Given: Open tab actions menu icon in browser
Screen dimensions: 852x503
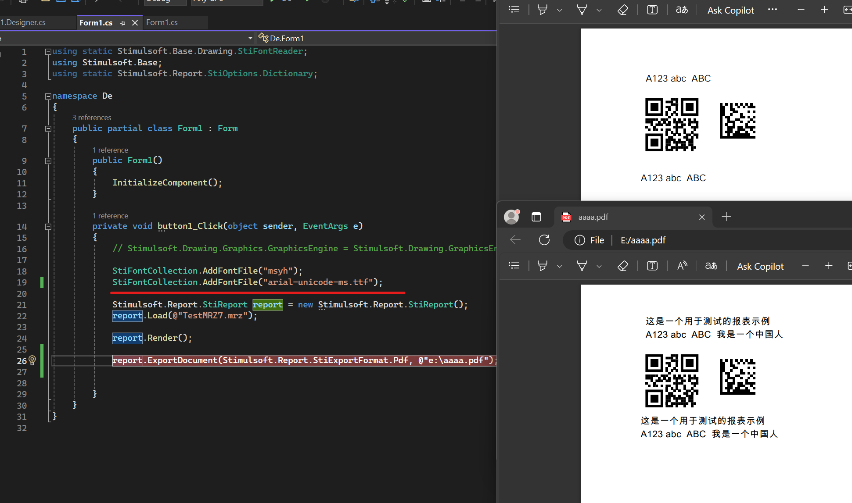Looking at the screenshot, I should tap(536, 217).
